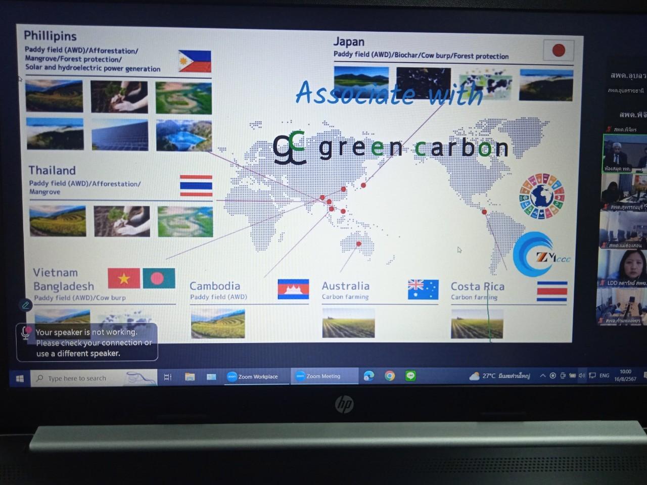Screen dimensions: 647x485
Task: Open the LINE app from the taskbar
Action: tap(410, 376)
